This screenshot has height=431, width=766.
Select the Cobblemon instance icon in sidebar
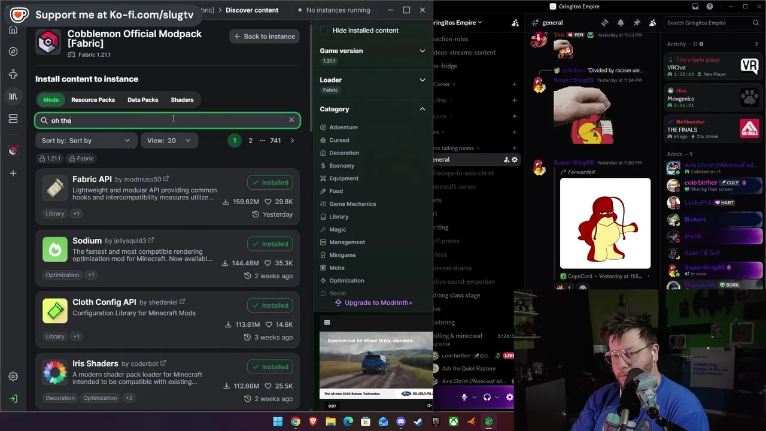click(x=13, y=151)
